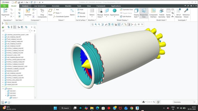Select EXHAUST_CASE_1.PRT in model tree
The image size is (198, 111).
pos(14,55)
